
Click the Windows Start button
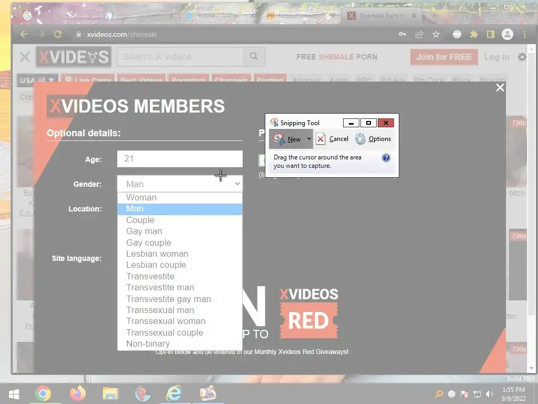tap(14, 393)
